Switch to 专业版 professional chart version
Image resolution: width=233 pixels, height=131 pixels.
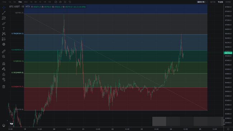(x=220, y=2)
